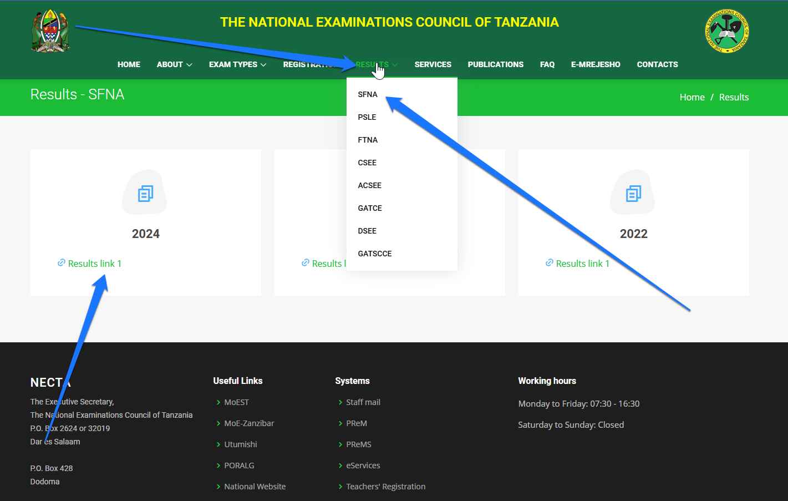Open the Staff mail system link
Image resolution: width=788 pixels, height=501 pixels.
tap(363, 402)
